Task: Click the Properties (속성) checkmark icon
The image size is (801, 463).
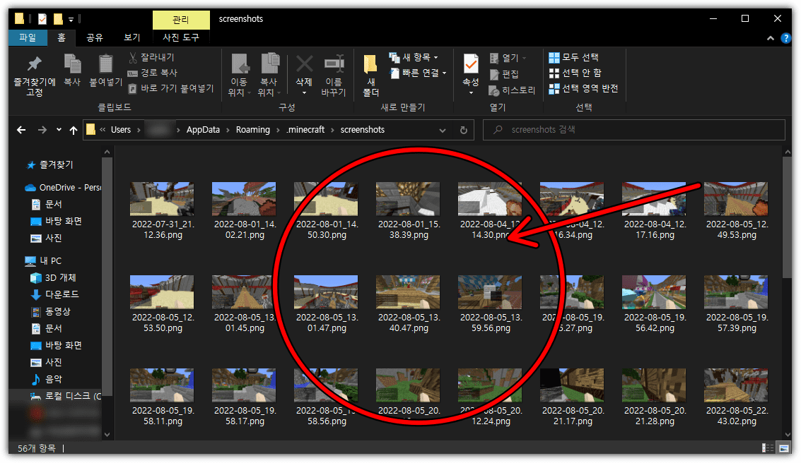Action: click(470, 64)
